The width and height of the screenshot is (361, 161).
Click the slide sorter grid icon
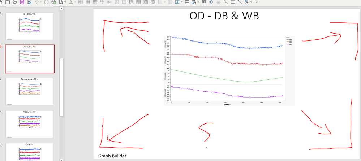(x=204, y=2)
